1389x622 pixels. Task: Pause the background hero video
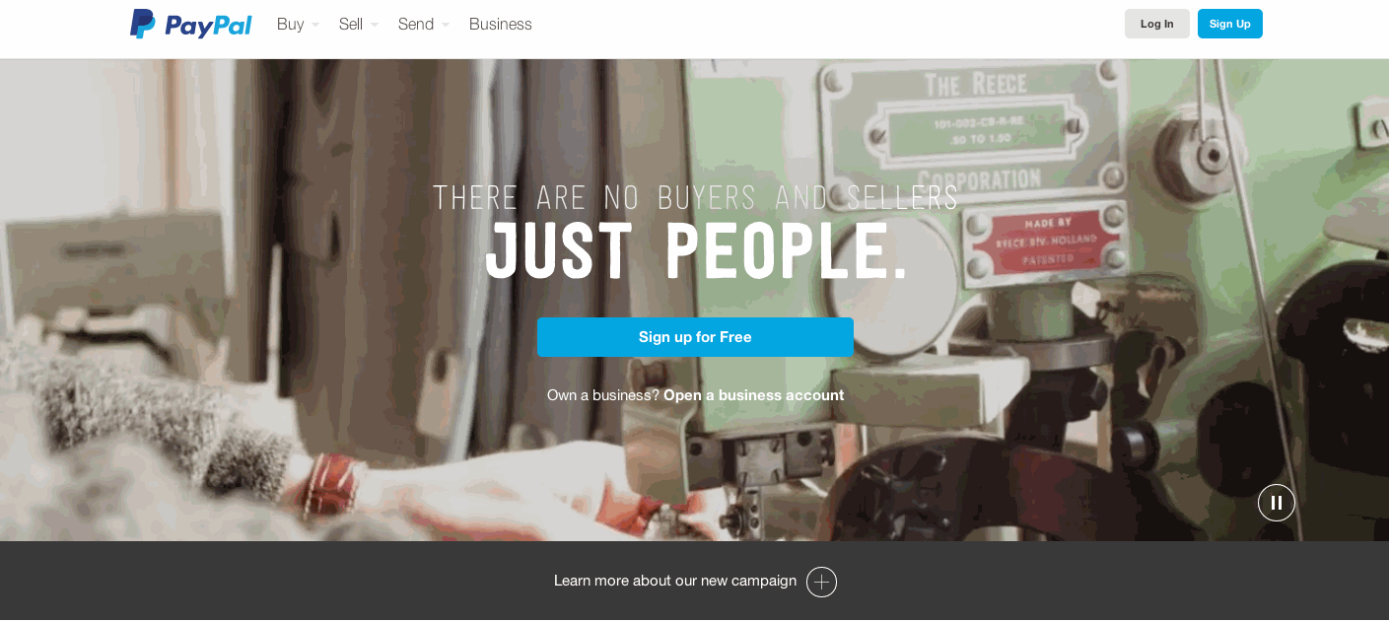click(1276, 503)
